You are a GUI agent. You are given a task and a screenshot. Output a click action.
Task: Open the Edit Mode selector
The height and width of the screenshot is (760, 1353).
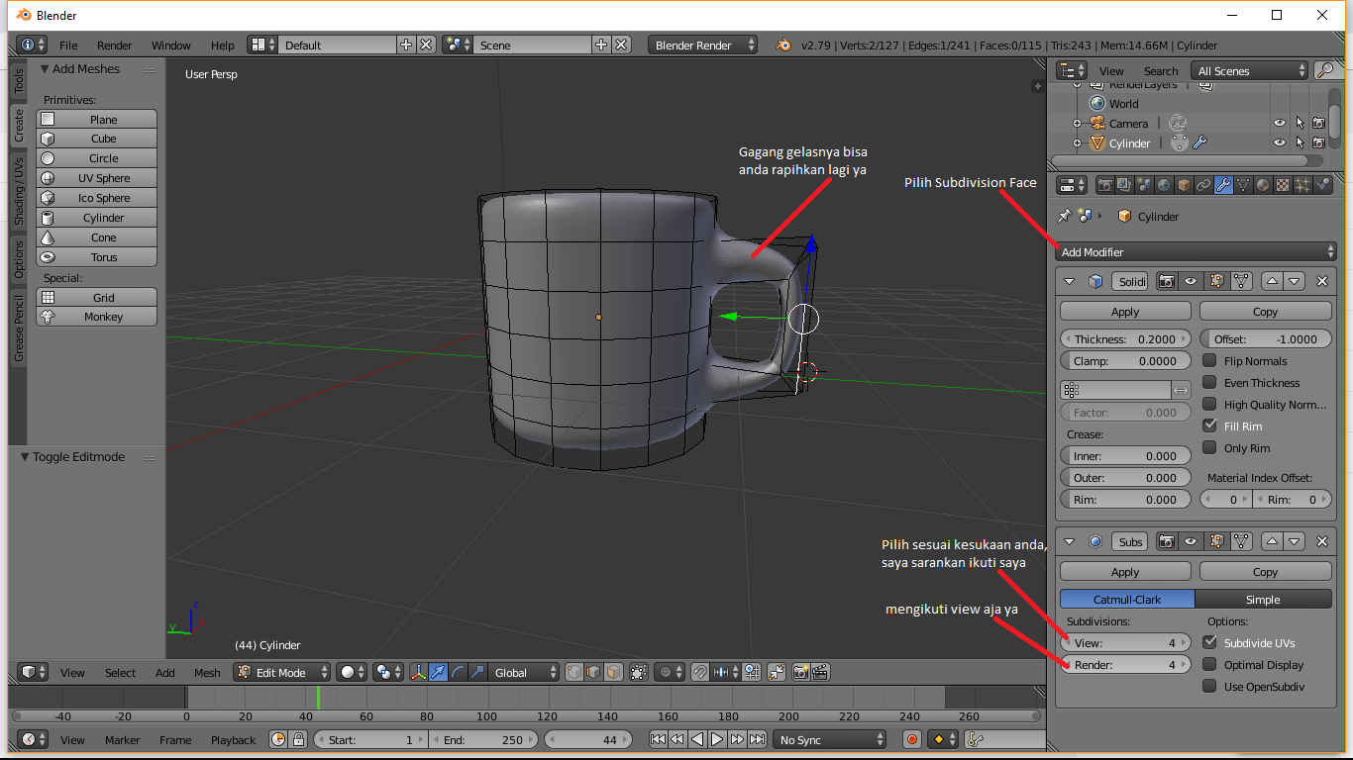[x=281, y=672]
